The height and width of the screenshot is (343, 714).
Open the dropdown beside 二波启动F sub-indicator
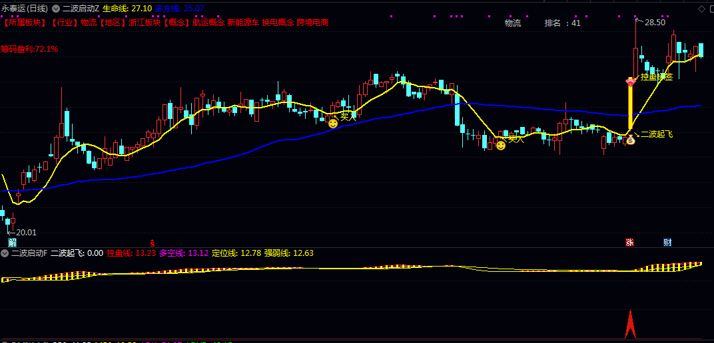[x=5, y=253]
